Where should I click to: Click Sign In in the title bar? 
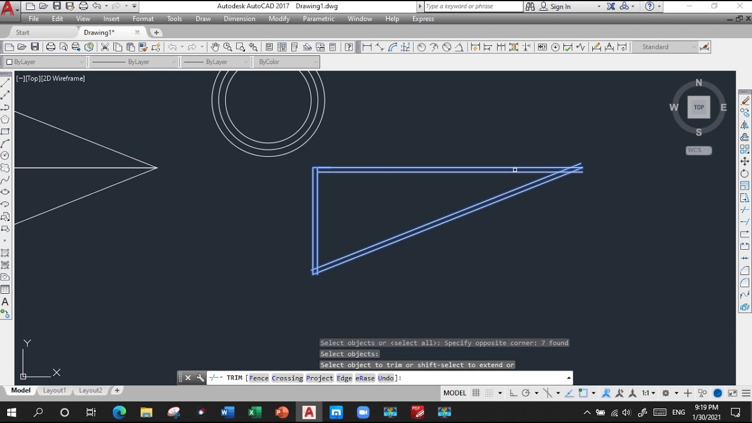(560, 6)
